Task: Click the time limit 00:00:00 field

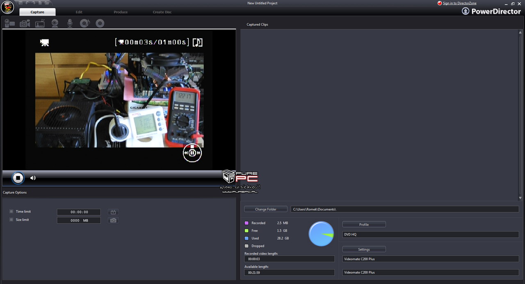Action: (79, 212)
